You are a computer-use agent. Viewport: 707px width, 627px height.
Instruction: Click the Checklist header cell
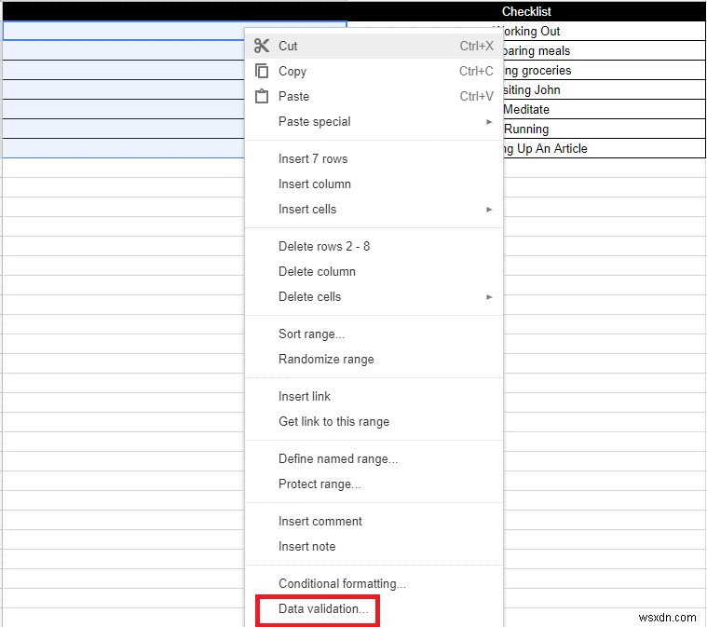526,11
